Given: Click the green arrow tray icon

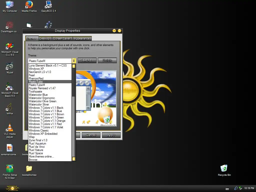Looking at the screenshot, I should click(x=240, y=188).
